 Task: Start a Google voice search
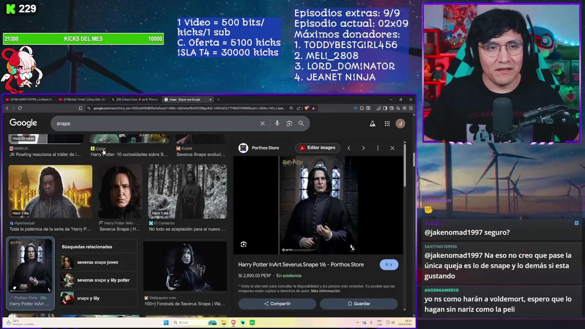[277, 123]
